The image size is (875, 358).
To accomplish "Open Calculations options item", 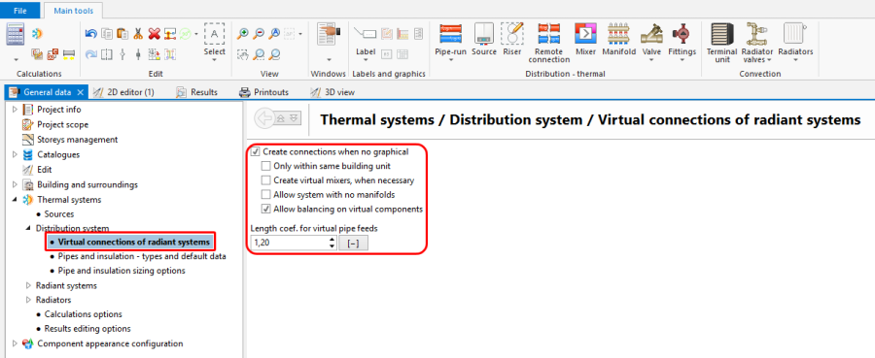I will (84, 314).
